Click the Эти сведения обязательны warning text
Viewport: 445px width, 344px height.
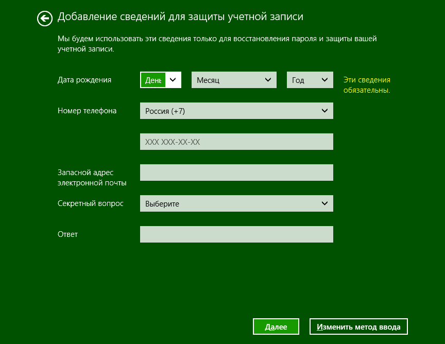[x=367, y=85]
